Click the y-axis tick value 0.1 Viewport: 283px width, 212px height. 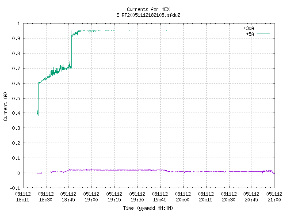(16, 158)
